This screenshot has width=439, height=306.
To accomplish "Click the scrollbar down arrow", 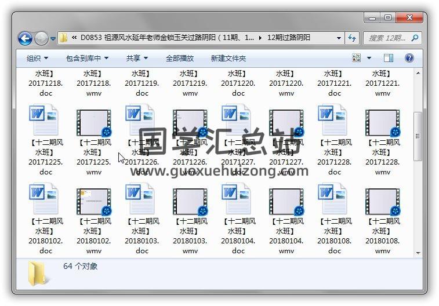I will (418, 253).
